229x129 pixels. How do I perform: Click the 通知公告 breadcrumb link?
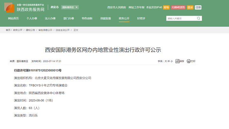(x=31, y=30)
